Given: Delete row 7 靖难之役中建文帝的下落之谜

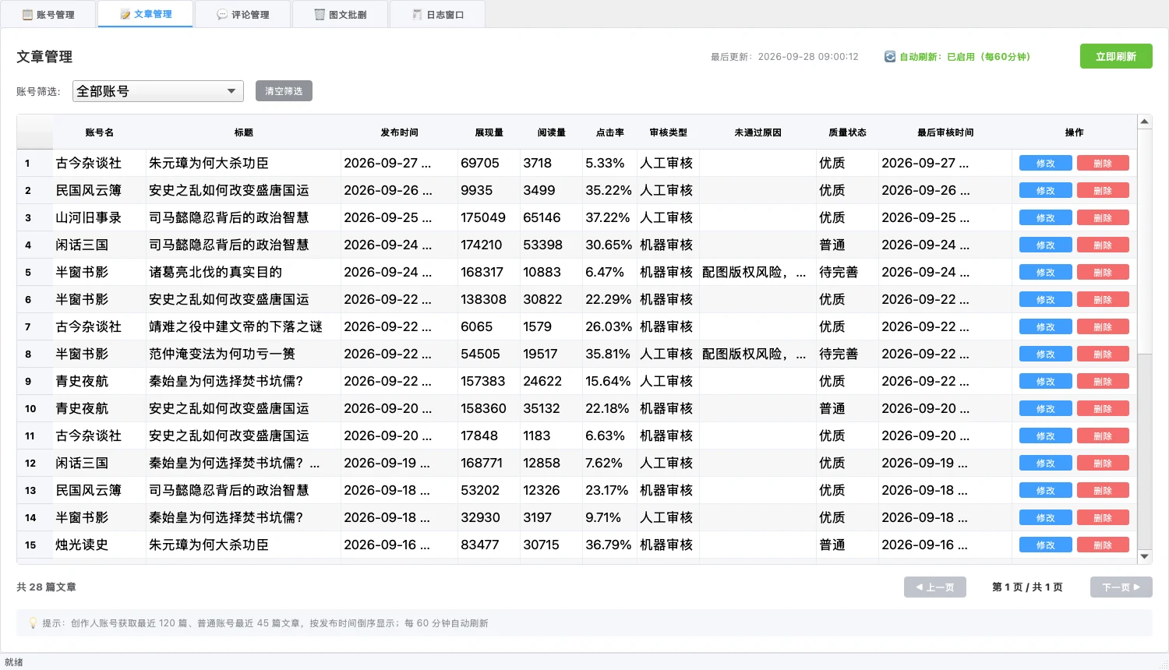Looking at the screenshot, I should coord(1103,327).
